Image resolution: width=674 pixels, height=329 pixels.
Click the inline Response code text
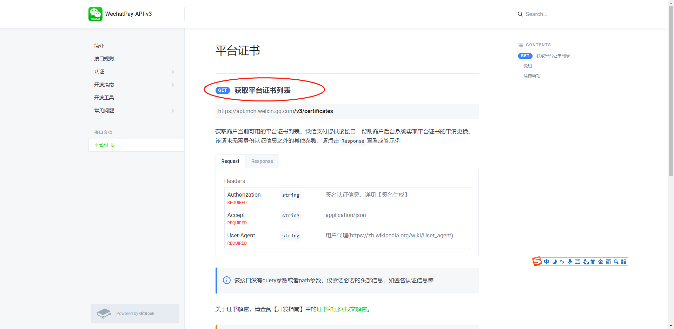[353, 141]
